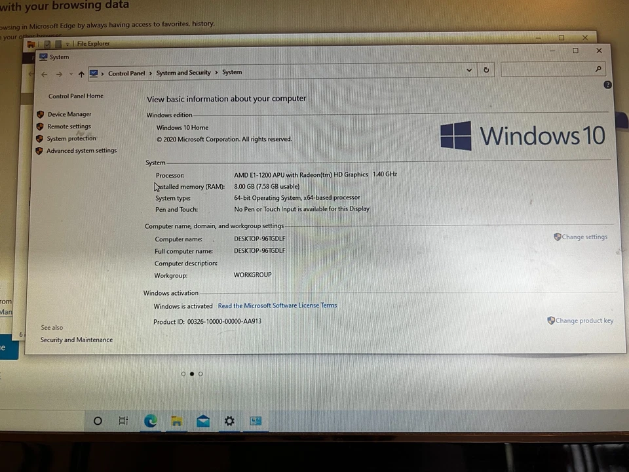Click the search magnifier in the System window
Viewport: 629px width, 472px height.
[x=598, y=69]
